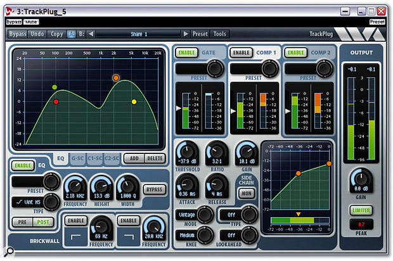Click the 69 Hz brickwall frequency knob

101,227
